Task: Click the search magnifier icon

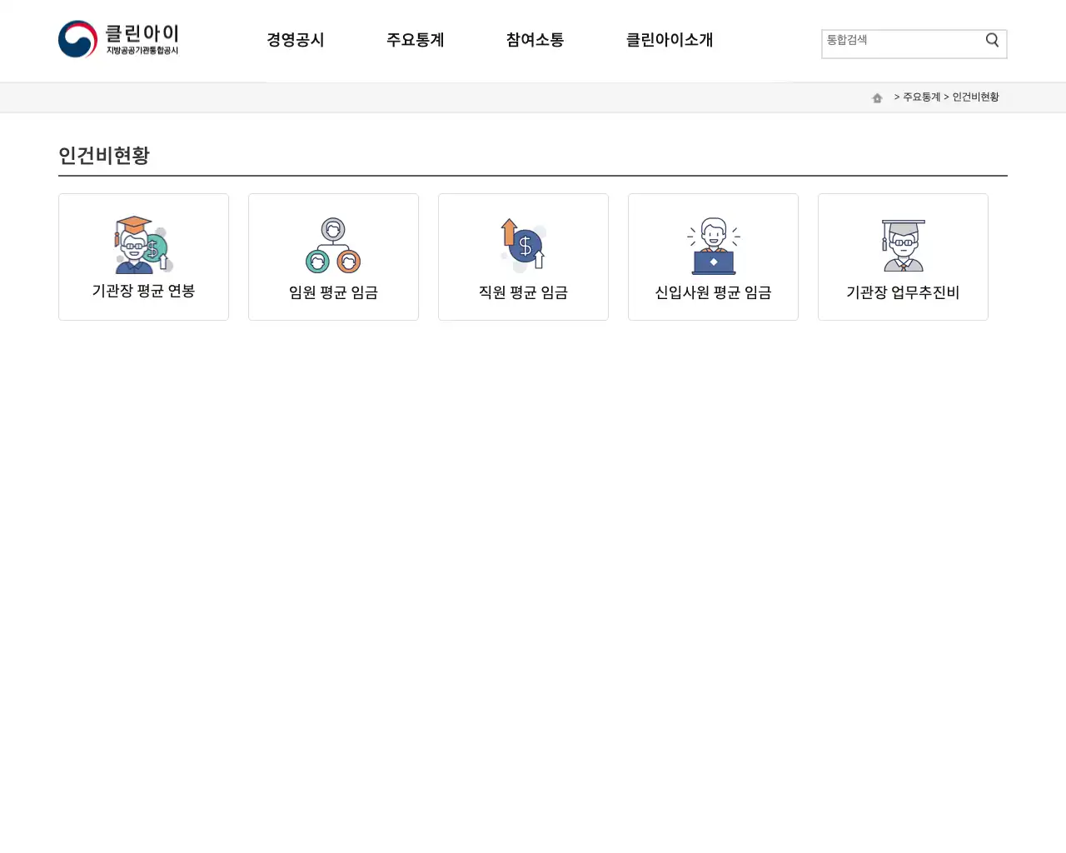Action: coord(992,39)
